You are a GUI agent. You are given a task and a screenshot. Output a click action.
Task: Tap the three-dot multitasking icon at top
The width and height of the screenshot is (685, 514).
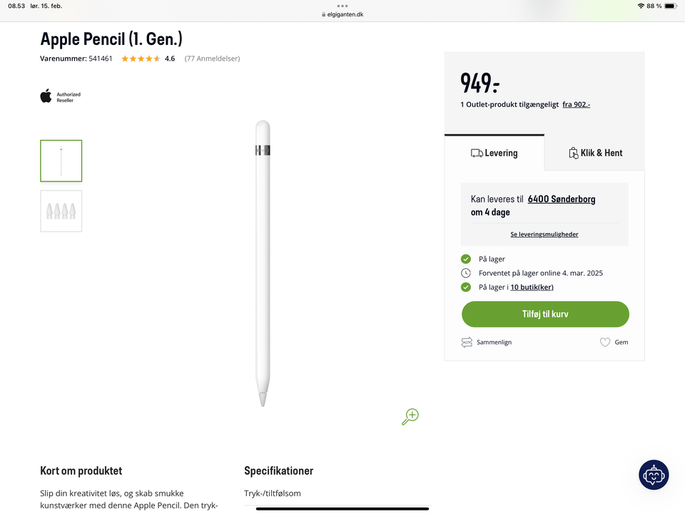[342, 6]
